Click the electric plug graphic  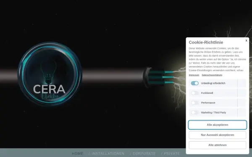(x=158, y=77)
